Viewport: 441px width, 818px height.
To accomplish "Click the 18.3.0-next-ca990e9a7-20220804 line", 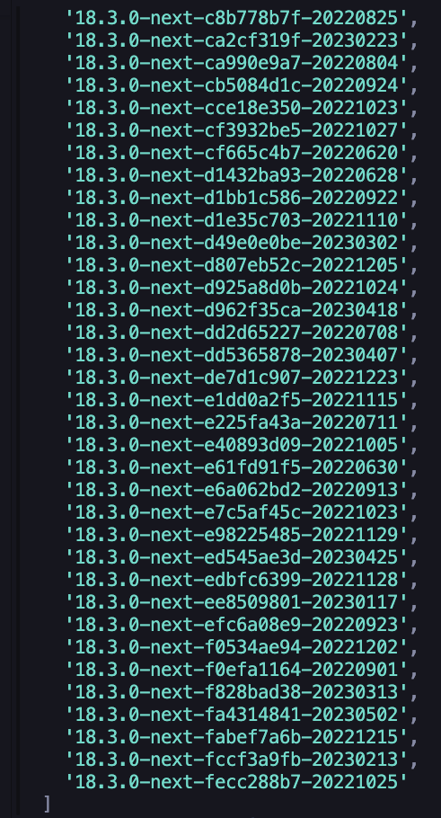I will [236, 63].
